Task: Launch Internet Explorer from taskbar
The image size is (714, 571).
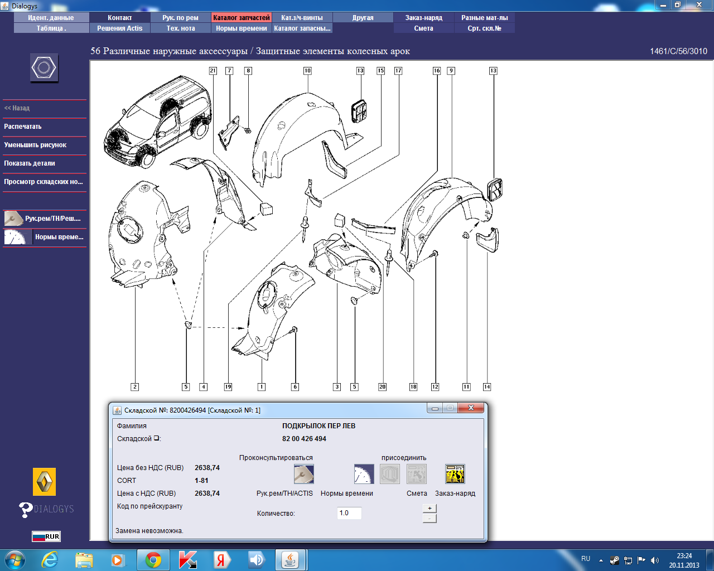Action: [x=50, y=560]
